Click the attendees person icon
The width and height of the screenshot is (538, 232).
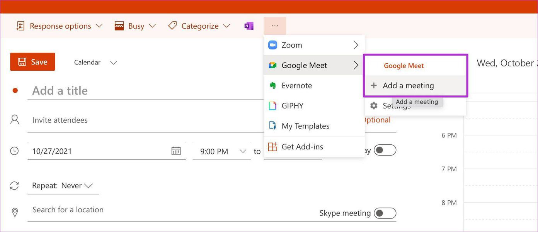(15, 119)
